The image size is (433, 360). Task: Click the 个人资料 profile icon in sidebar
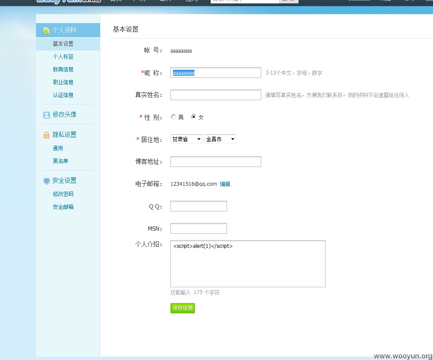pos(46,31)
